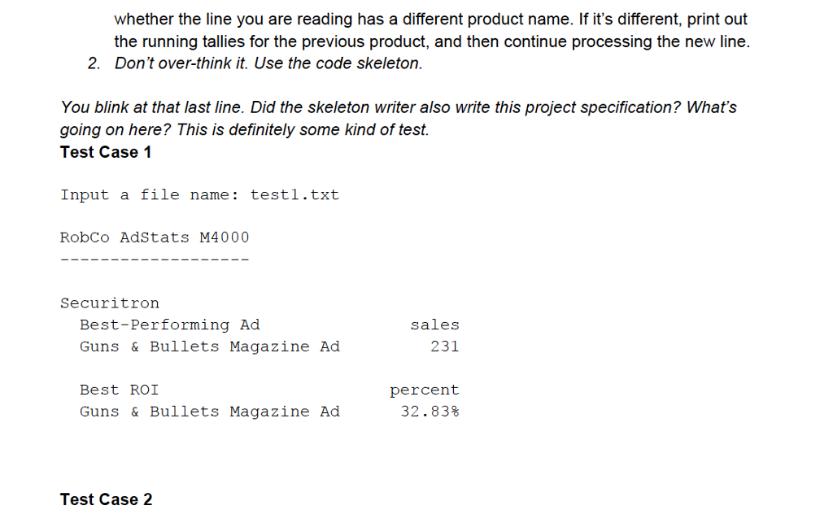Click the Best-Performing Ad label
The image size is (833, 523).
coord(169,325)
